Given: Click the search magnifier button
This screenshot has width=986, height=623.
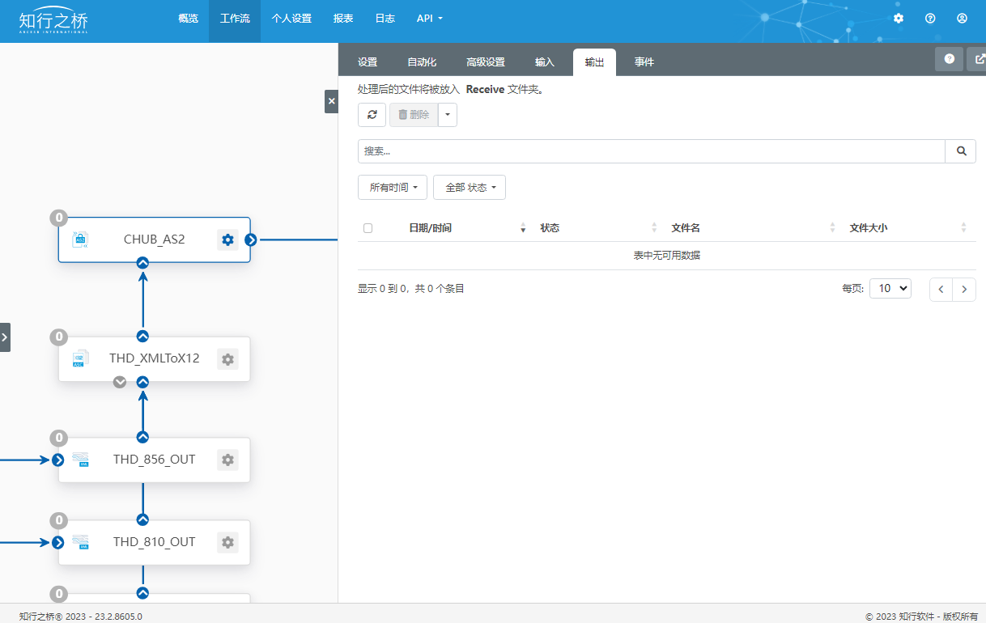Looking at the screenshot, I should (x=961, y=151).
